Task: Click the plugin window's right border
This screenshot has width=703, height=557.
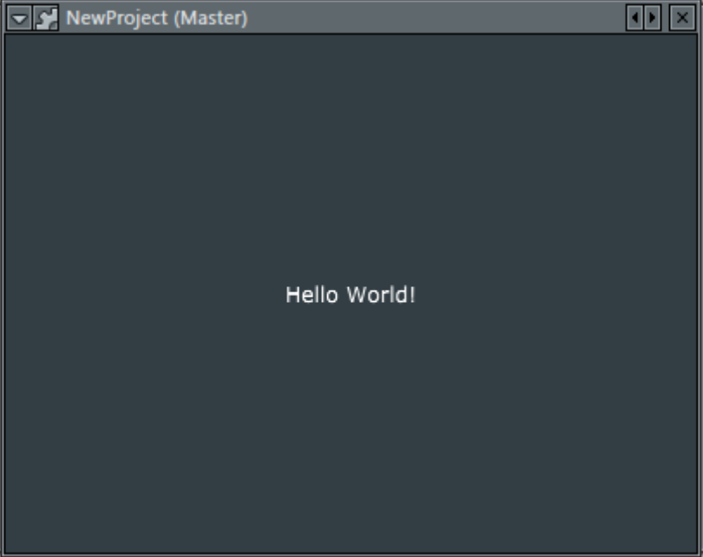Action: [700, 295]
